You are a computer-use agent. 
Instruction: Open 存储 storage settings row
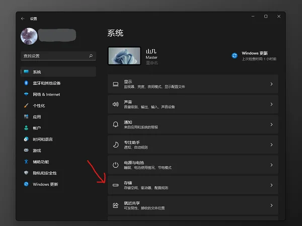coord(193,185)
